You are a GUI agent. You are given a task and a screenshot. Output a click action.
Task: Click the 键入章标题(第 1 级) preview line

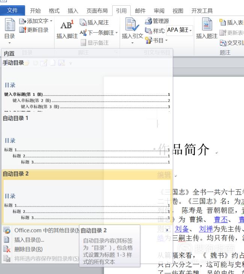(87, 94)
